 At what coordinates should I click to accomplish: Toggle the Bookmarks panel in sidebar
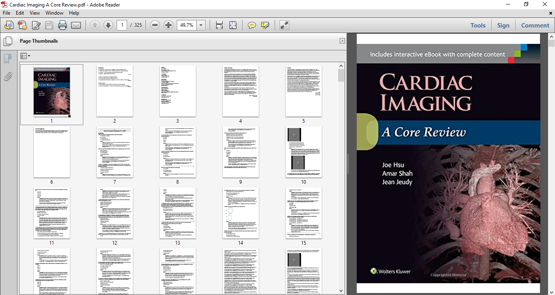pyautogui.click(x=7, y=59)
